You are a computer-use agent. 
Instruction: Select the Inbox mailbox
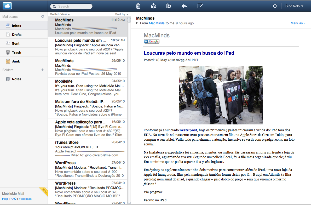[x=24, y=25]
